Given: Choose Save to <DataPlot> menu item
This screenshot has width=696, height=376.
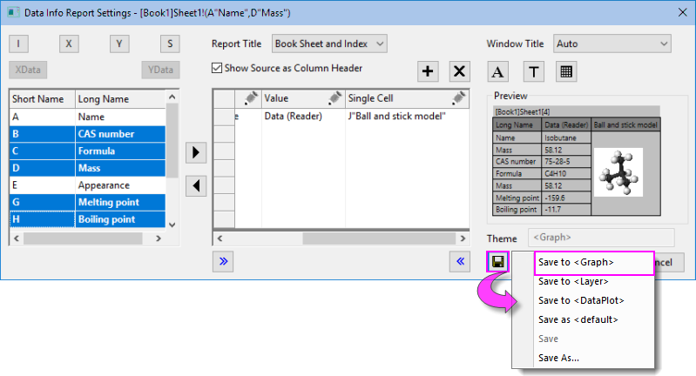Looking at the screenshot, I should click(x=594, y=300).
